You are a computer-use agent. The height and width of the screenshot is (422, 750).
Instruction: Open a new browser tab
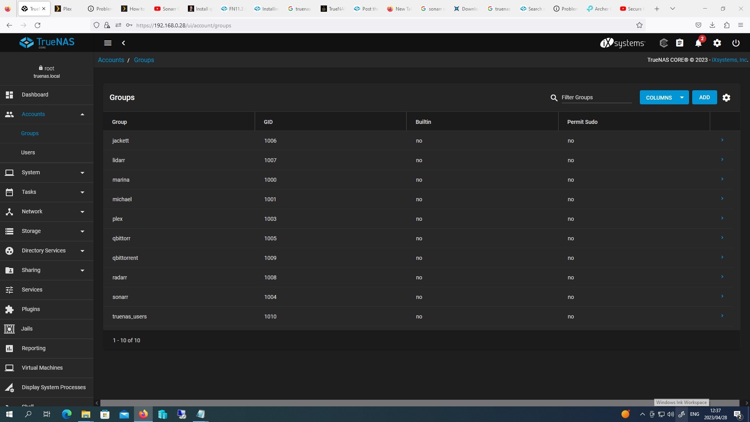[657, 9]
